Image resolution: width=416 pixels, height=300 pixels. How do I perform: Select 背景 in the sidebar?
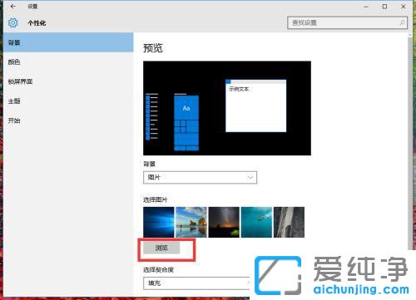coord(68,42)
